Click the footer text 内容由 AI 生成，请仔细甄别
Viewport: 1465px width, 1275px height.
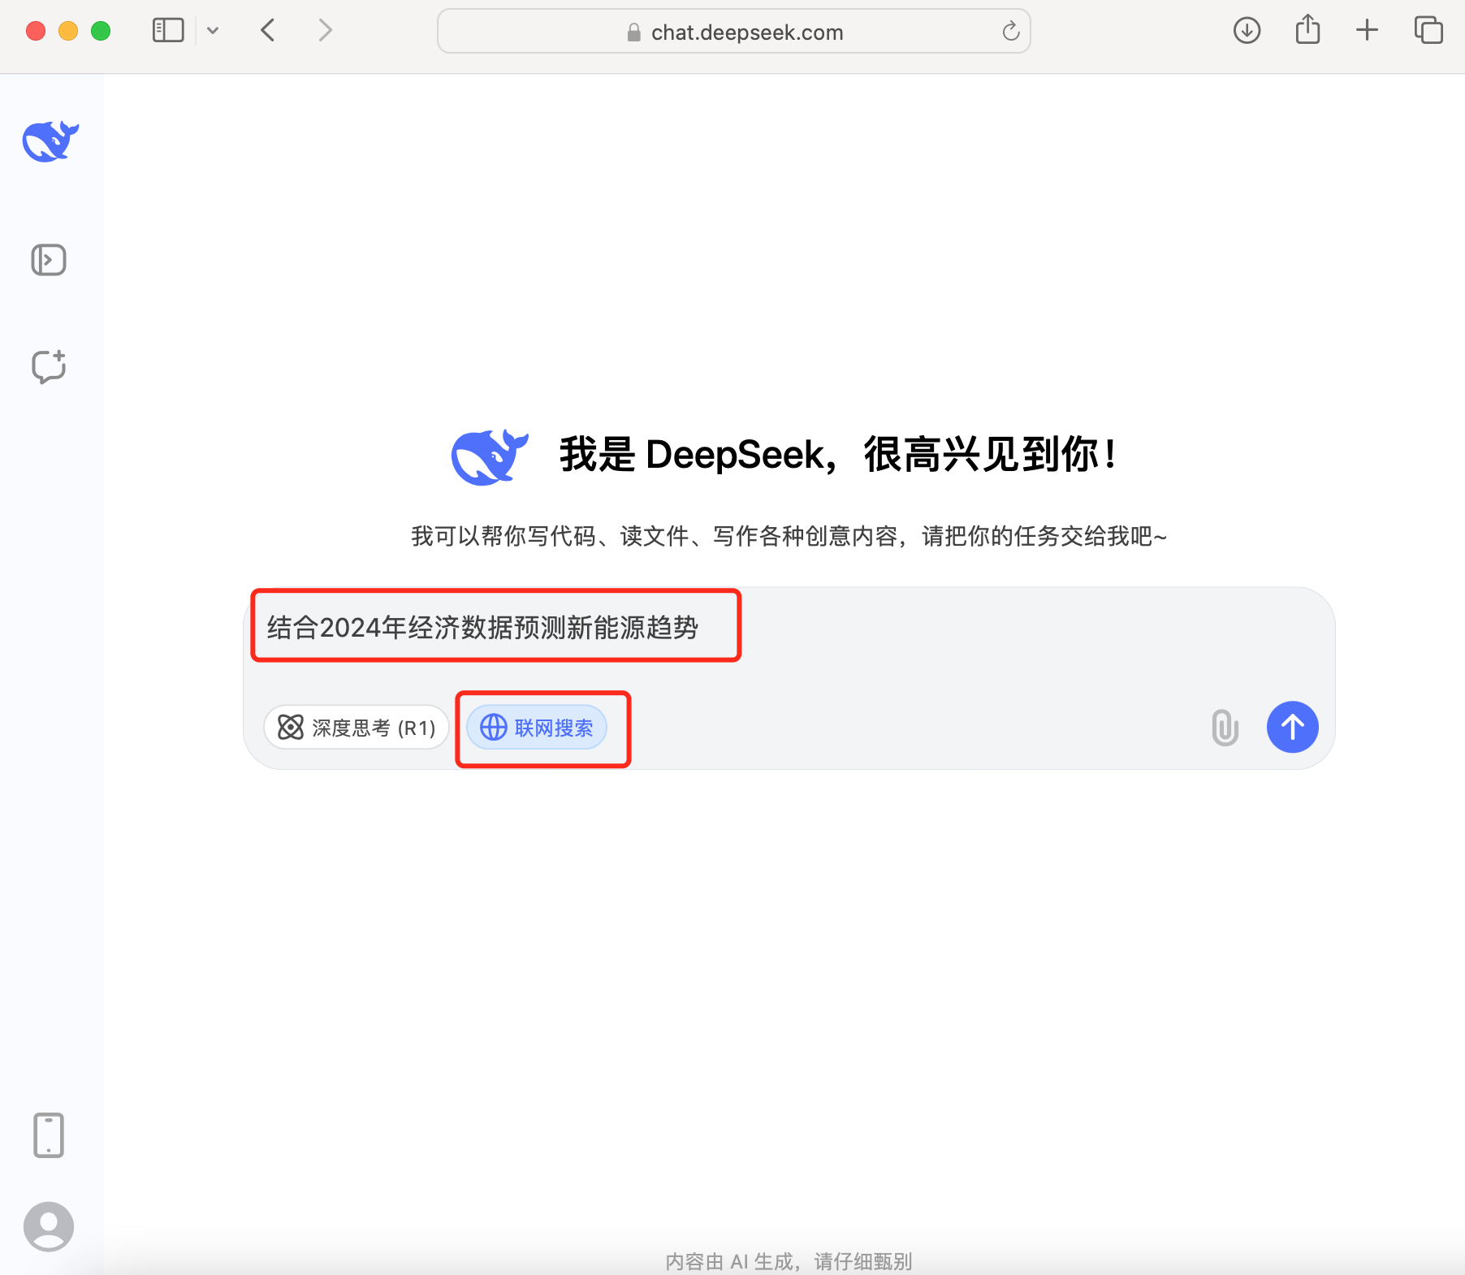[x=789, y=1261]
